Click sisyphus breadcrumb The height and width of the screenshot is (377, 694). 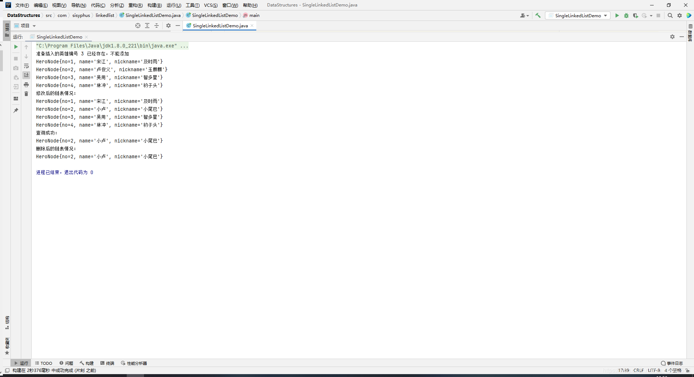point(81,15)
